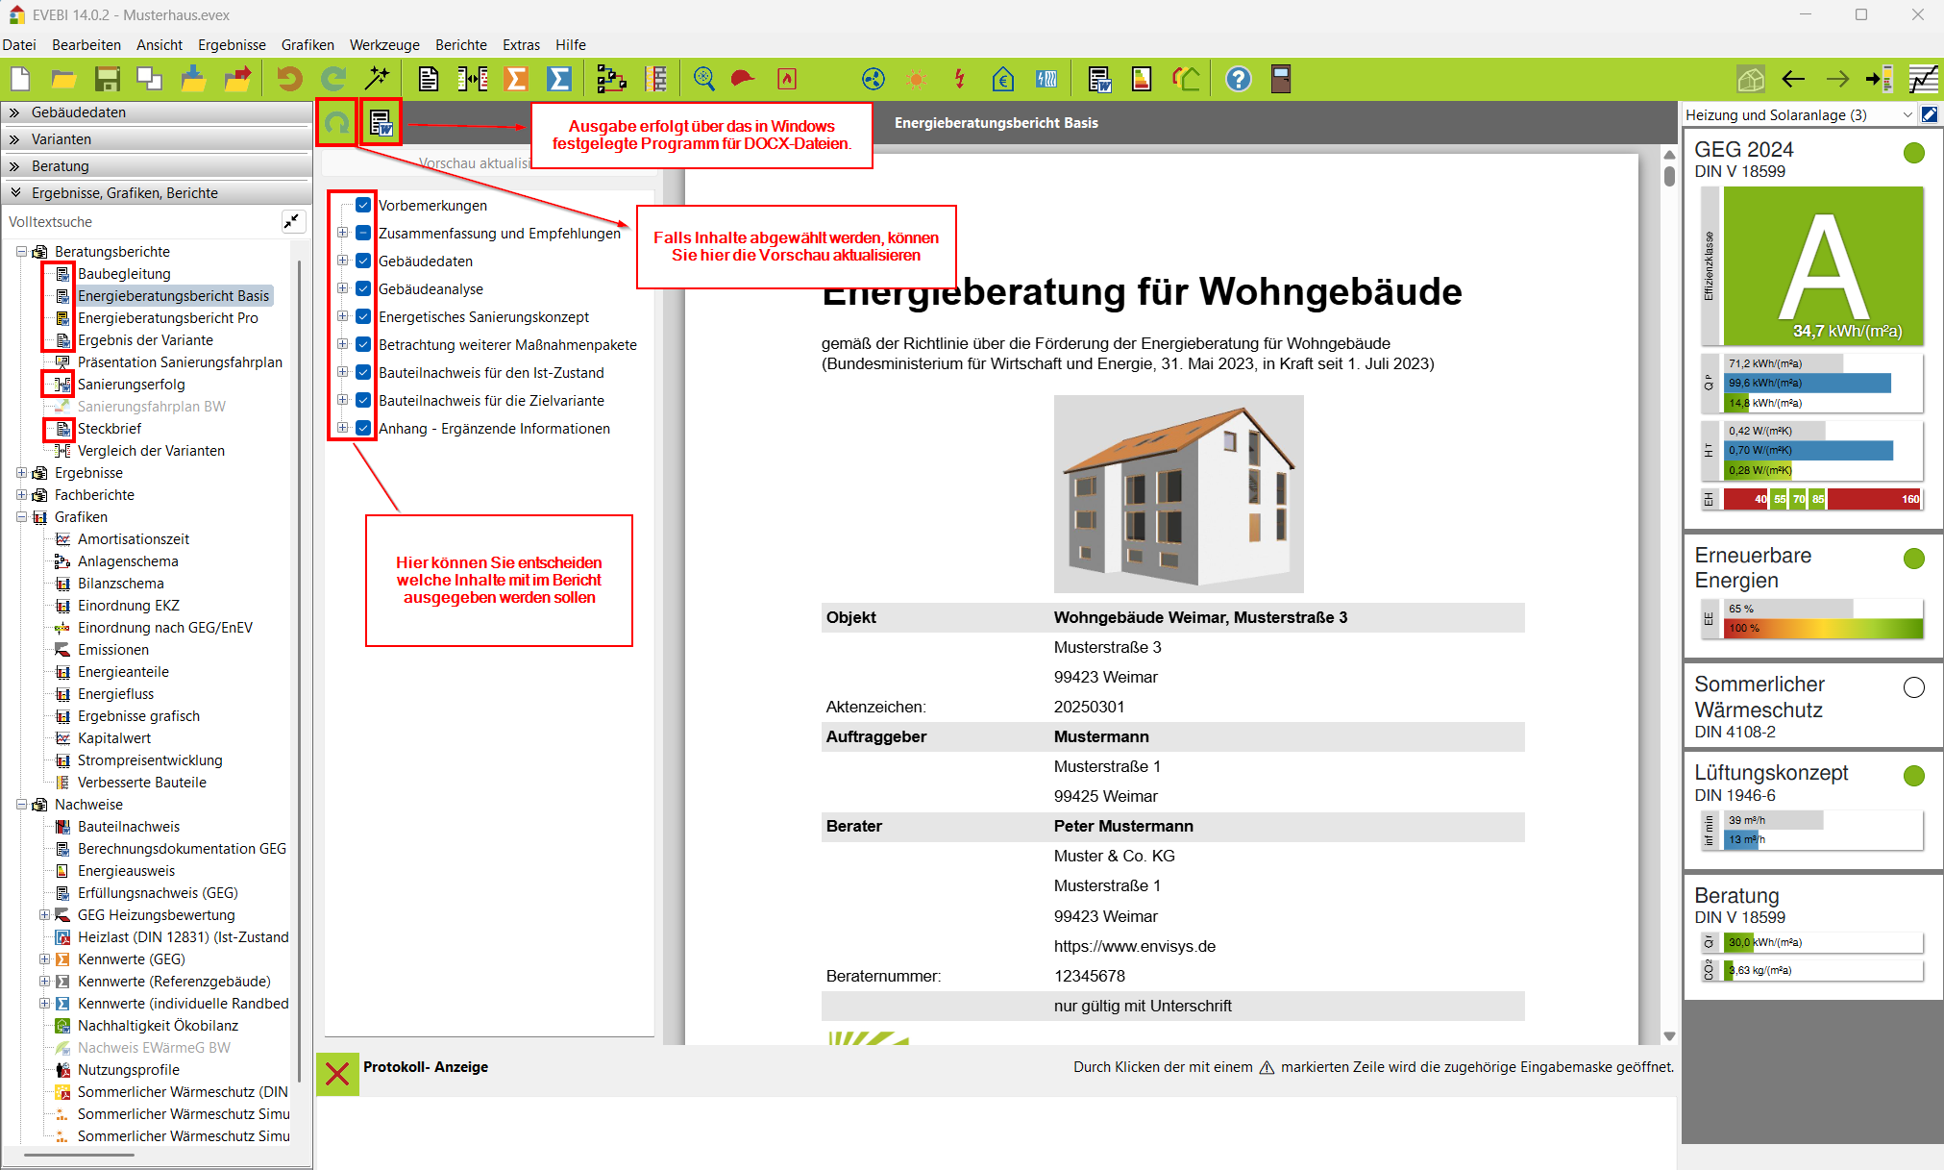1944x1170 pixels.
Task: Disable Anhang - Ergänzende Informationen checkbox
Action: 363,428
